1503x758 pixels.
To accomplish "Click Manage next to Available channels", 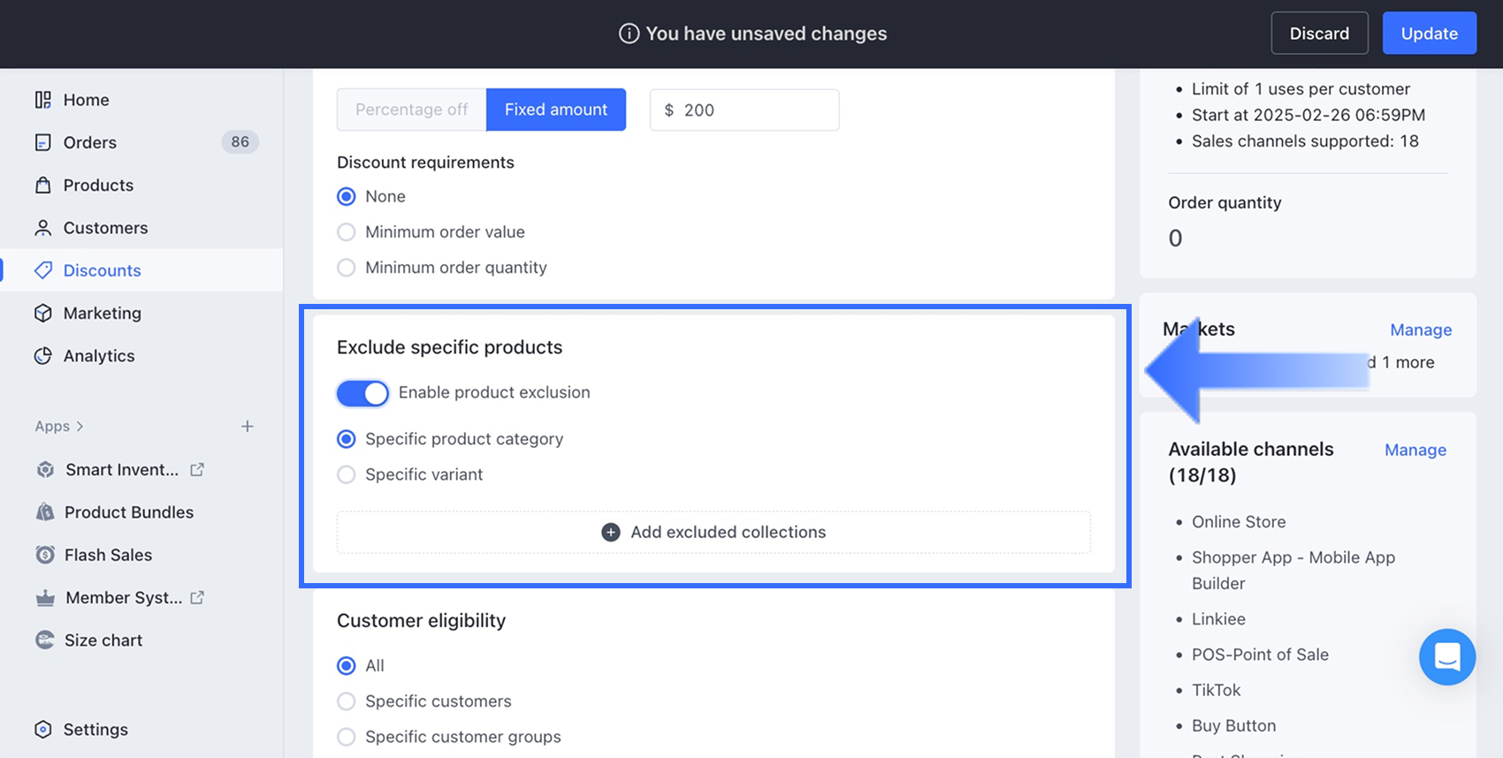I will (x=1415, y=451).
